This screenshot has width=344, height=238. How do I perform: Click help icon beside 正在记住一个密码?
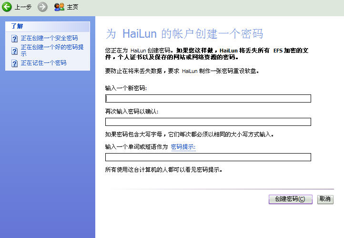coord(14,63)
